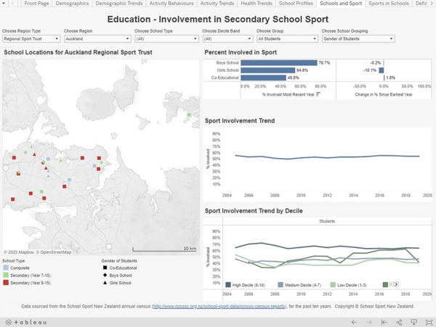Enter full screen with the bottom-right icon
The width and height of the screenshot is (436, 327).
click(x=428, y=322)
